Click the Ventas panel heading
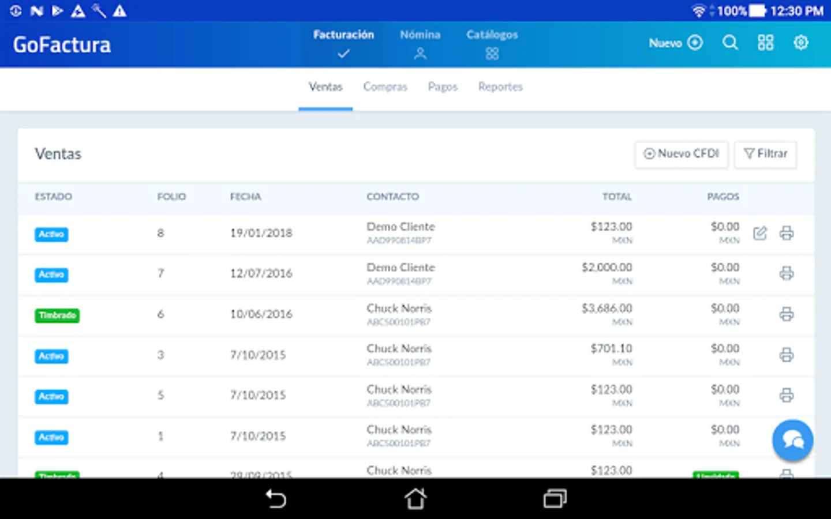The height and width of the screenshot is (519, 831). (58, 154)
